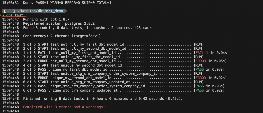Click PASS status for unique_my_first_dbt_model_id
Screen dimensions: 263x113
[x=199, y=69]
